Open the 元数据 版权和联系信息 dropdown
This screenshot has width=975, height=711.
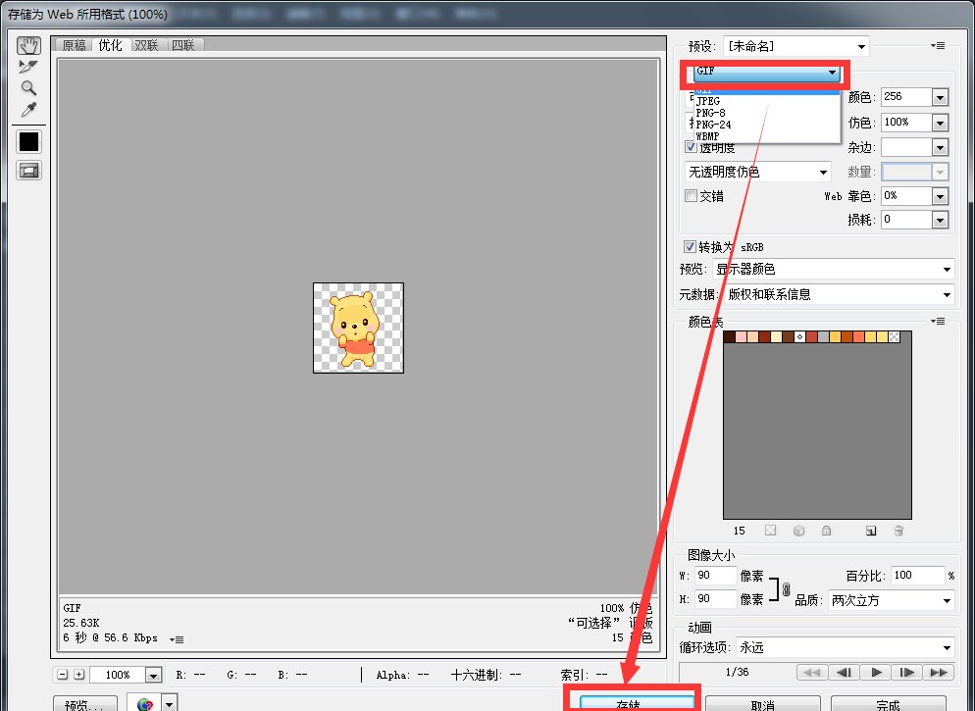838,294
